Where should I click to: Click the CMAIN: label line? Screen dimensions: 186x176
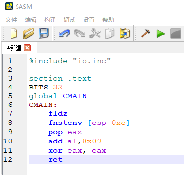click(43, 105)
